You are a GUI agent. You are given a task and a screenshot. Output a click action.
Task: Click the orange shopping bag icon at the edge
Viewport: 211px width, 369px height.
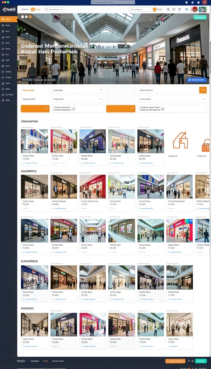[x=206, y=145]
